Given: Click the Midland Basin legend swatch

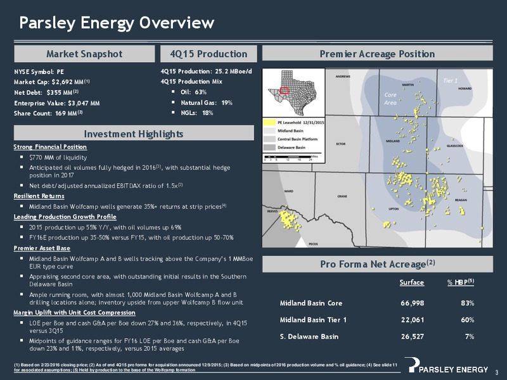Looking at the screenshot, I should [269, 130].
